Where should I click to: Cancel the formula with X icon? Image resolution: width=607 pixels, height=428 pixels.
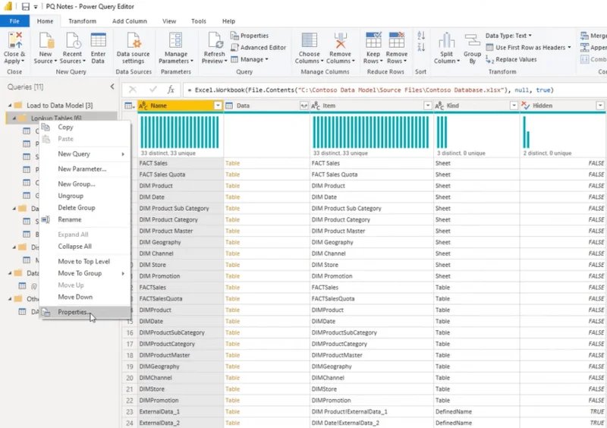[x=132, y=90]
